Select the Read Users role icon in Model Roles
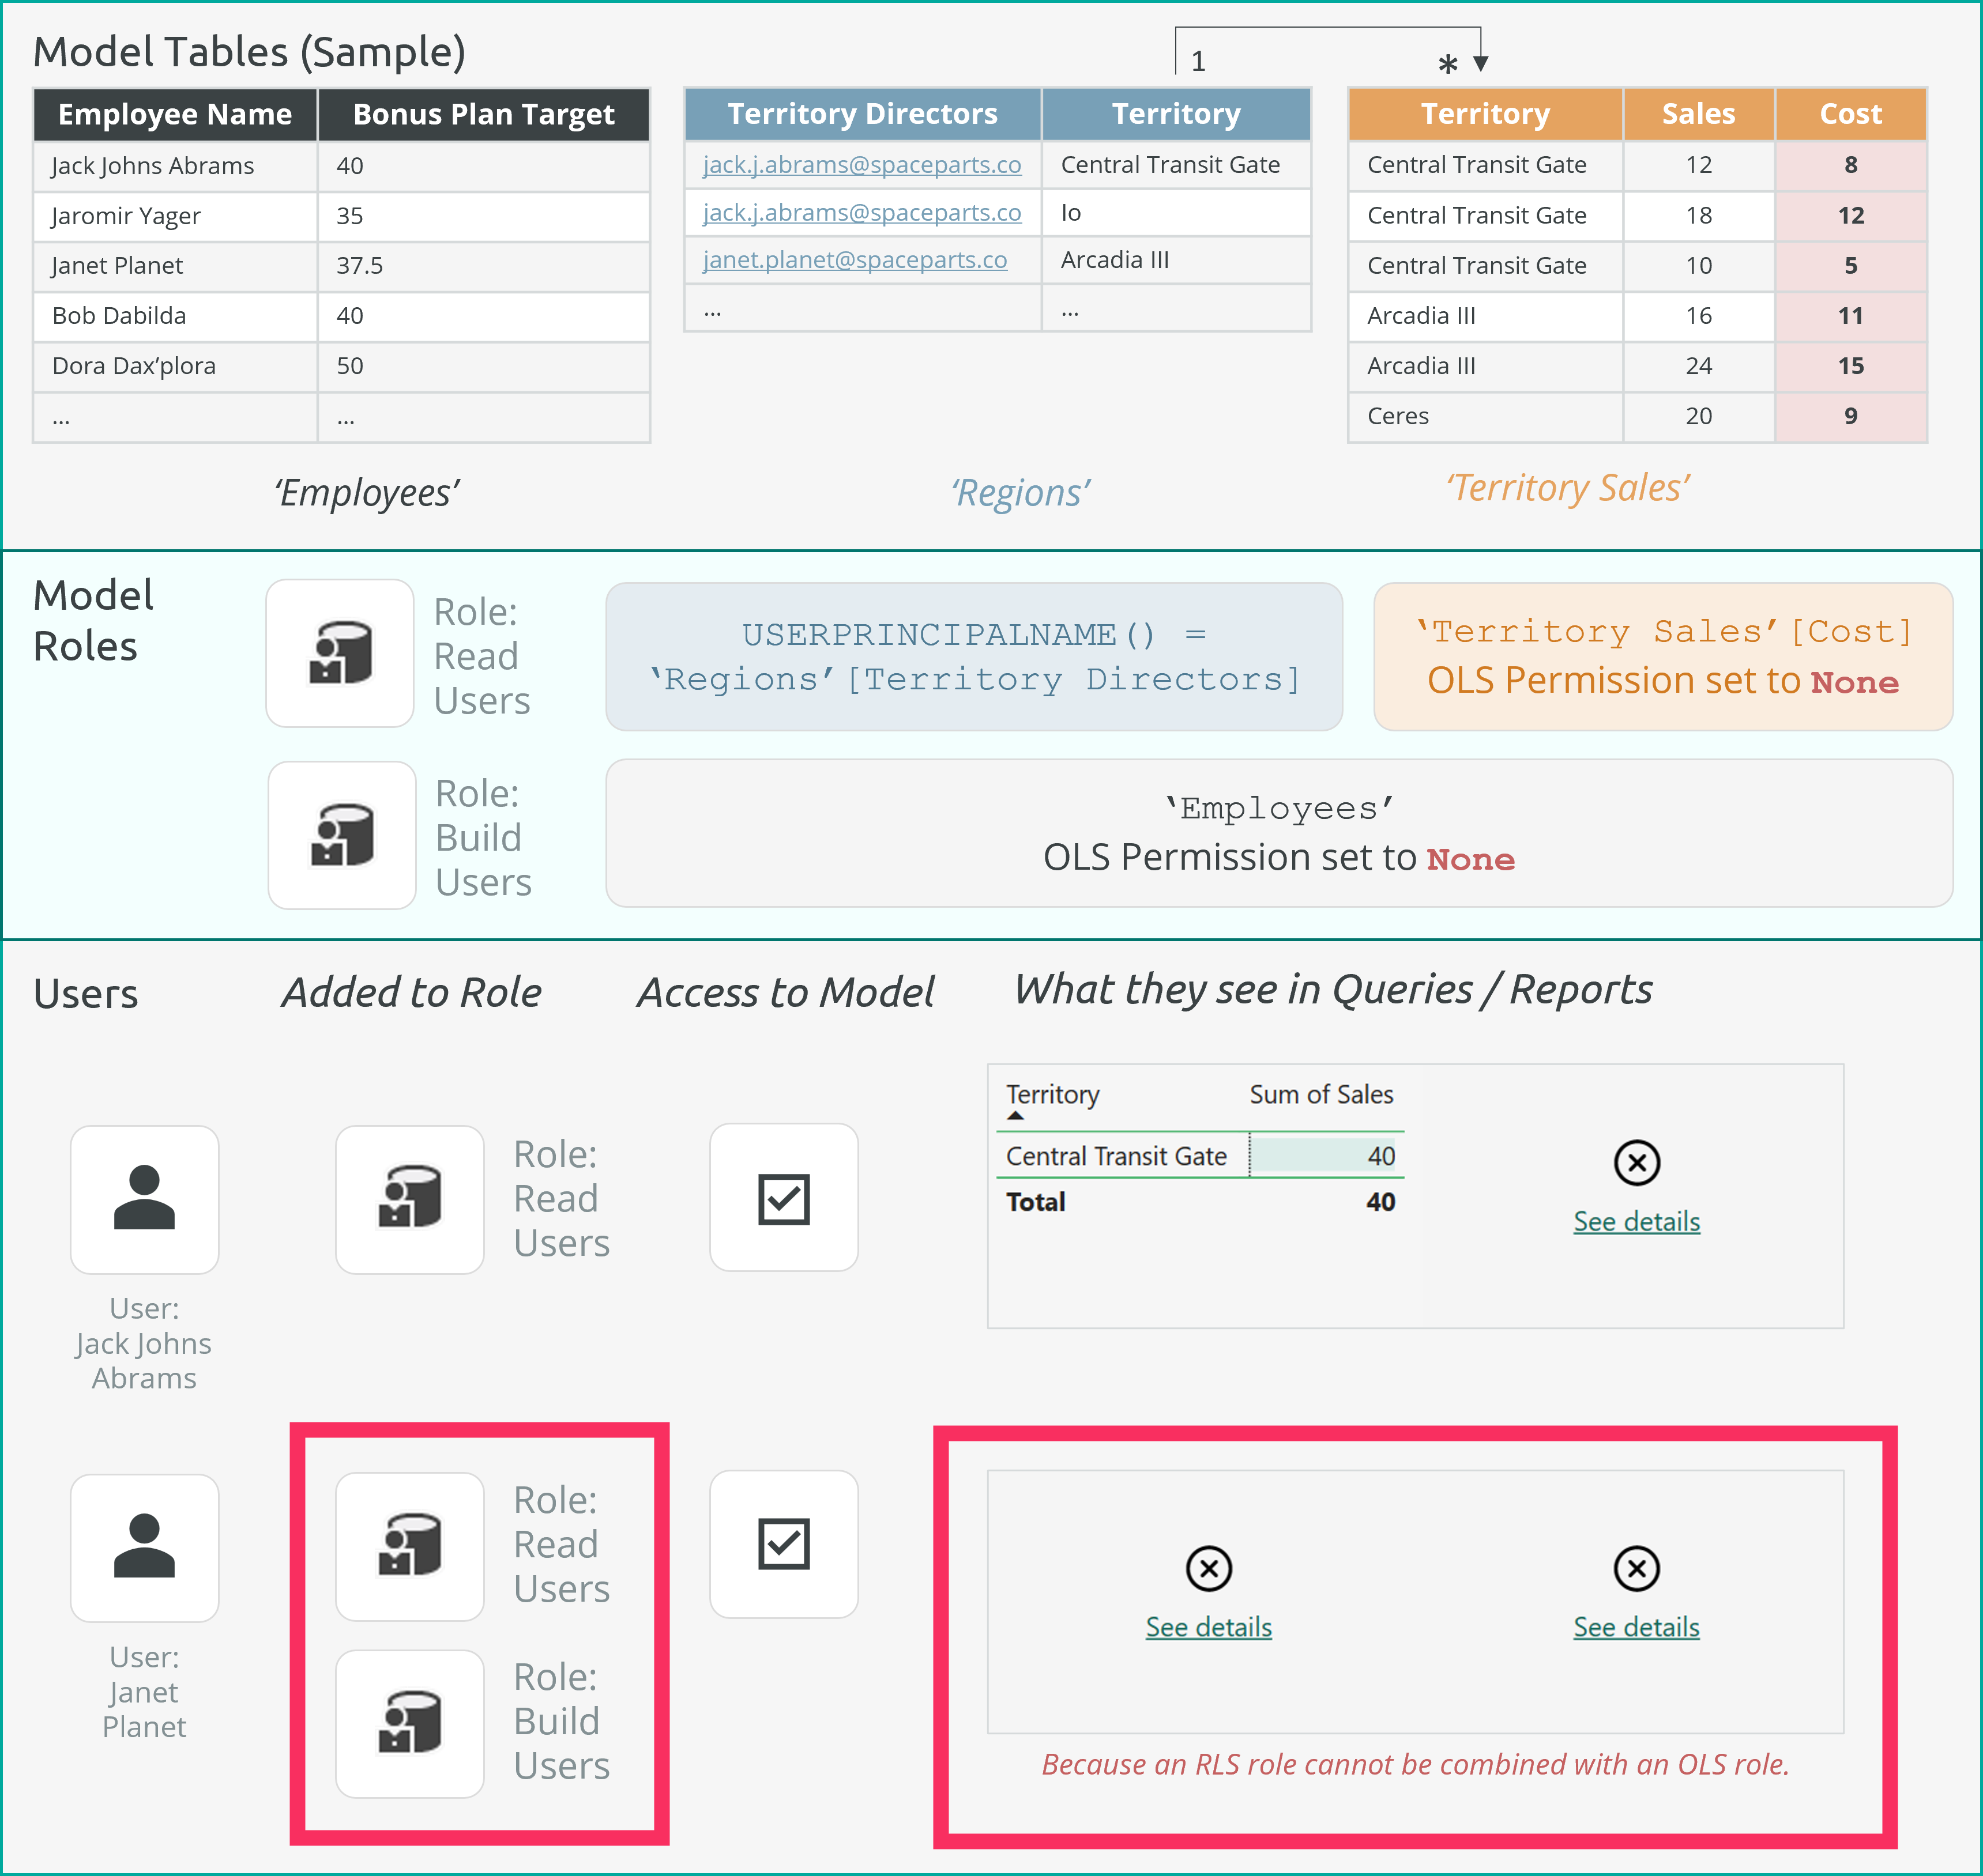Screen dimensions: 1983x1876 pyautogui.click(x=340, y=652)
